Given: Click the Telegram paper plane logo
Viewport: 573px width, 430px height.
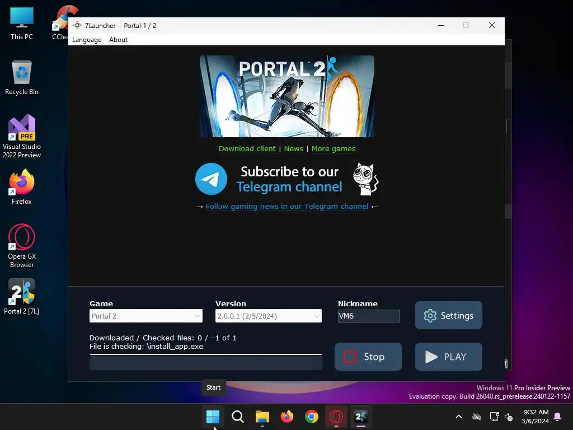Looking at the screenshot, I should [211, 179].
